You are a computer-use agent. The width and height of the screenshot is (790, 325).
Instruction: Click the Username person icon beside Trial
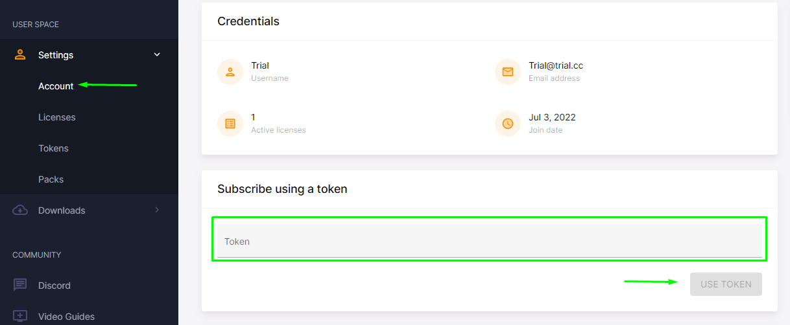pyautogui.click(x=230, y=72)
